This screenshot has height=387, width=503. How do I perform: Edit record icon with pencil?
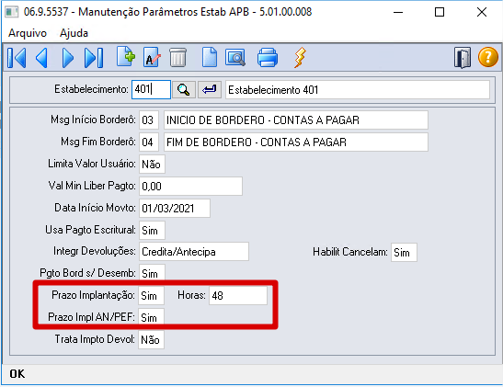click(x=152, y=57)
